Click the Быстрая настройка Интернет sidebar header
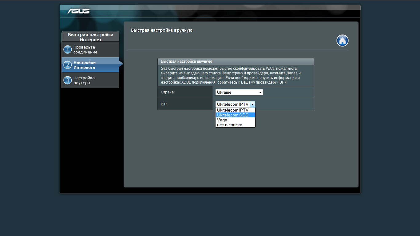This screenshot has width=420, height=236. pos(90,37)
